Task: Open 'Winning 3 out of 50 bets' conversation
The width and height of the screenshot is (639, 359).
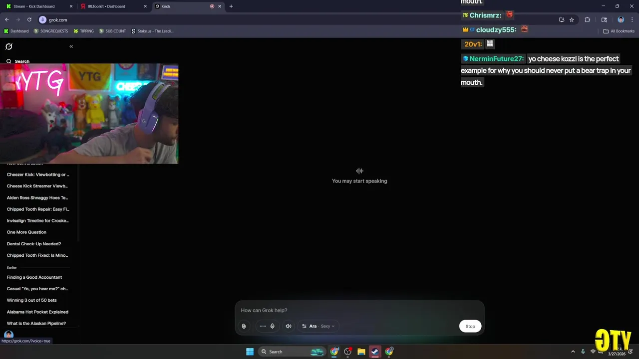Action: pos(32,300)
